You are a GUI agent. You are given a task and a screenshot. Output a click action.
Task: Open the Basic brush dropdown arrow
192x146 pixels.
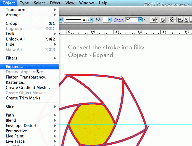pos(91,20)
